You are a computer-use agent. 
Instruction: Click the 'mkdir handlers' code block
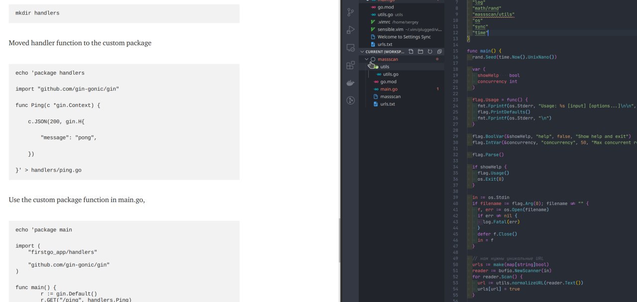(x=124, y=13)
